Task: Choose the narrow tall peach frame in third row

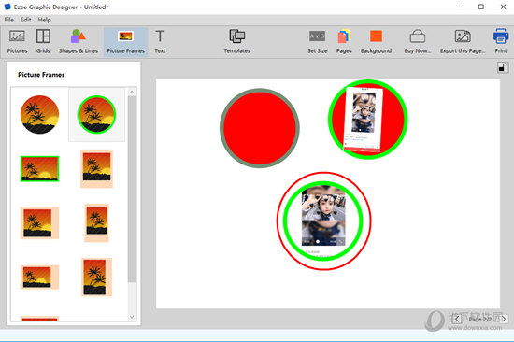Action: [96, 223]
